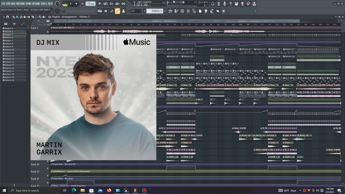The image size is (345, 194).
Task: Select Pattern 5 in the picker list
Action: tap(14, 35)
